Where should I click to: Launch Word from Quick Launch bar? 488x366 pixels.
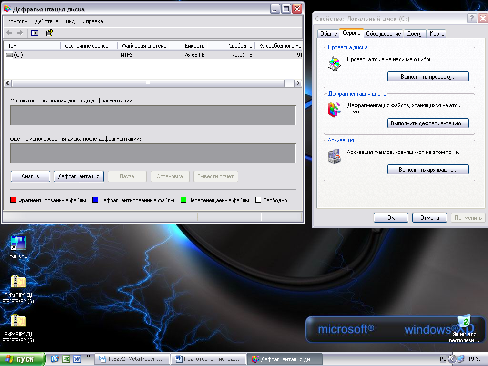[x=77, y=359]
